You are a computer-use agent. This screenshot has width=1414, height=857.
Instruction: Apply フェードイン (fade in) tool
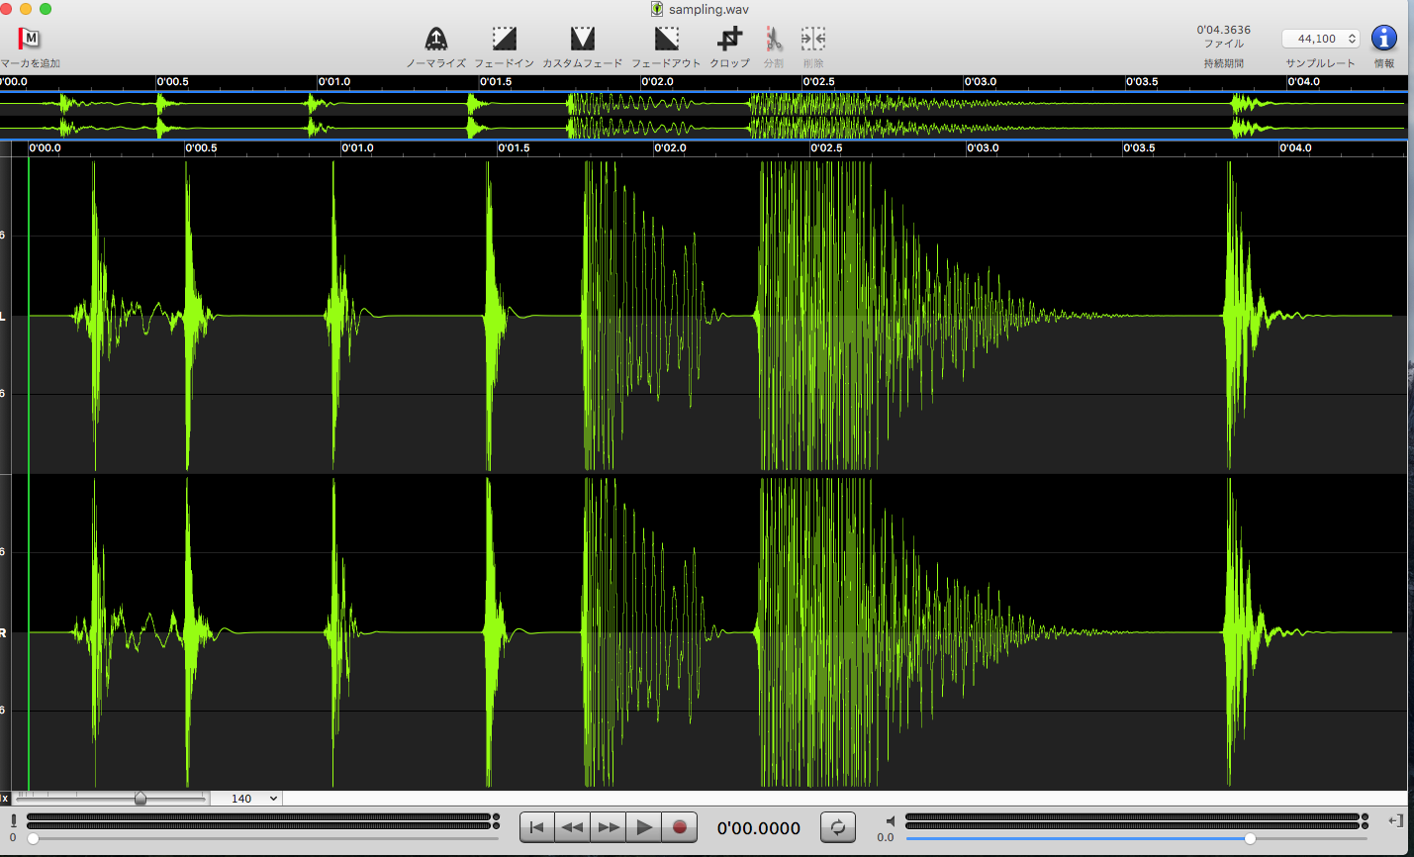(505, 40)
